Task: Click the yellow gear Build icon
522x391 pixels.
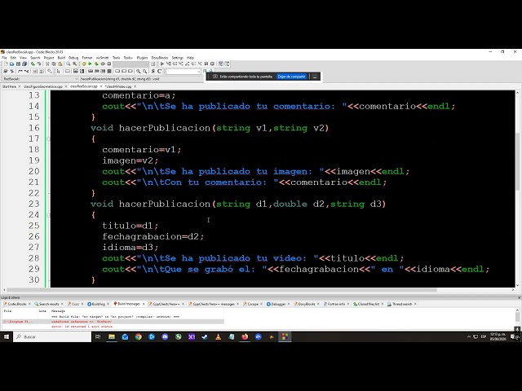Action: (x=84, y=64)
